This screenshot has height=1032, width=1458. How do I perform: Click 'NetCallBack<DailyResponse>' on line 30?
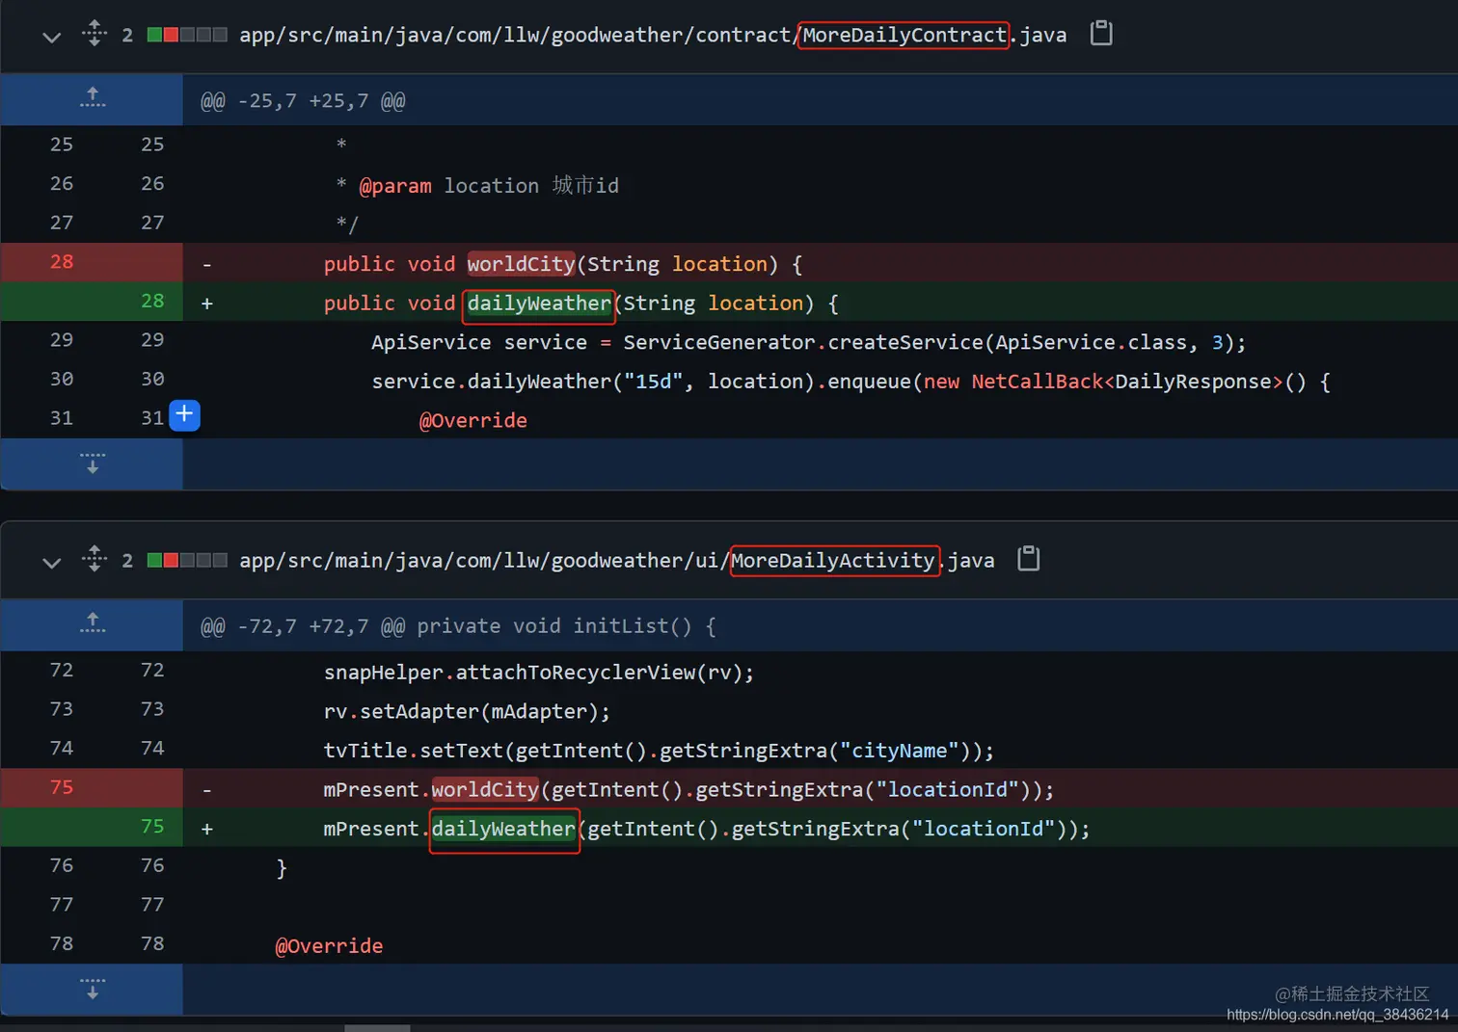[1127, 382]
